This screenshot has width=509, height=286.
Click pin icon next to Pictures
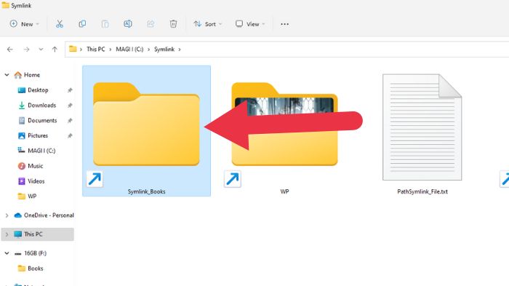(70, 135)
